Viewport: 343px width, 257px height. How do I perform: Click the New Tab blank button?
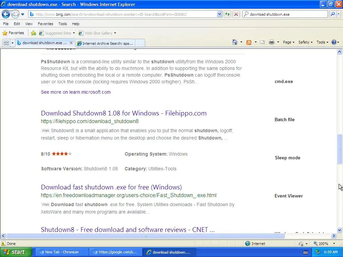140,43
